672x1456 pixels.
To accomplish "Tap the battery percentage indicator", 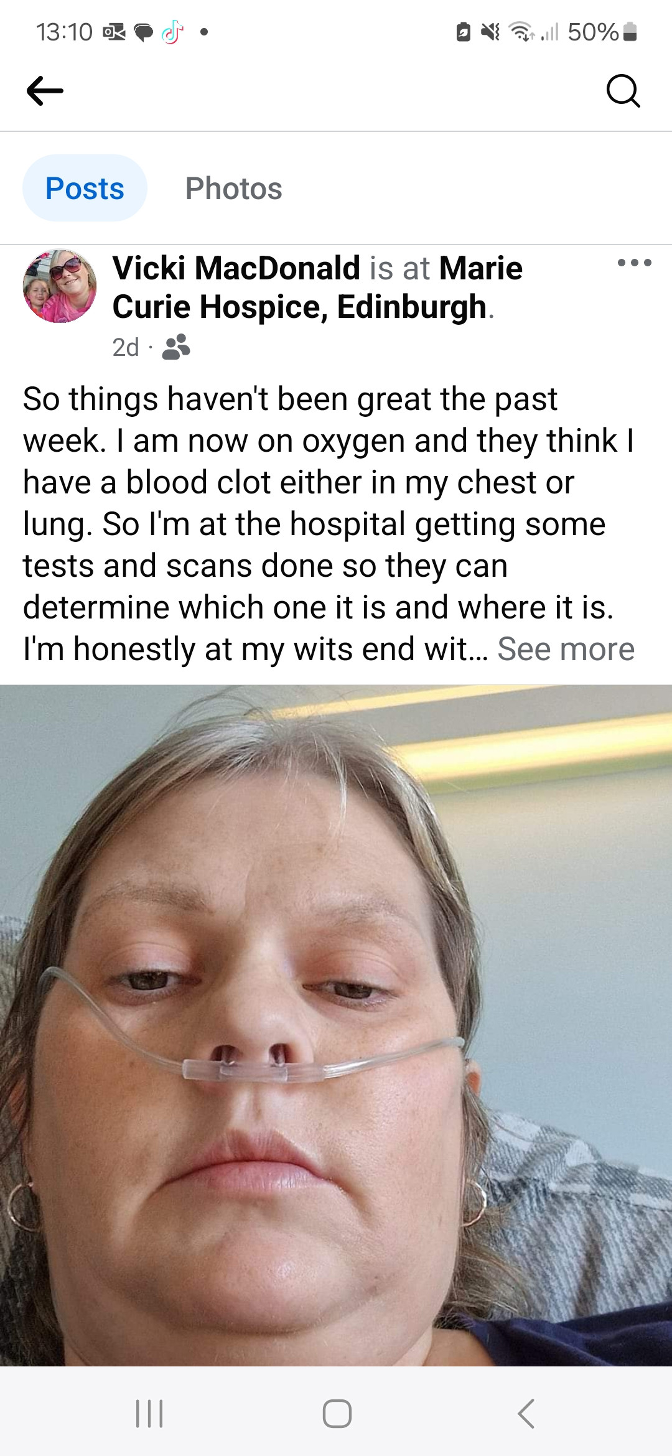I will (593, 32).
